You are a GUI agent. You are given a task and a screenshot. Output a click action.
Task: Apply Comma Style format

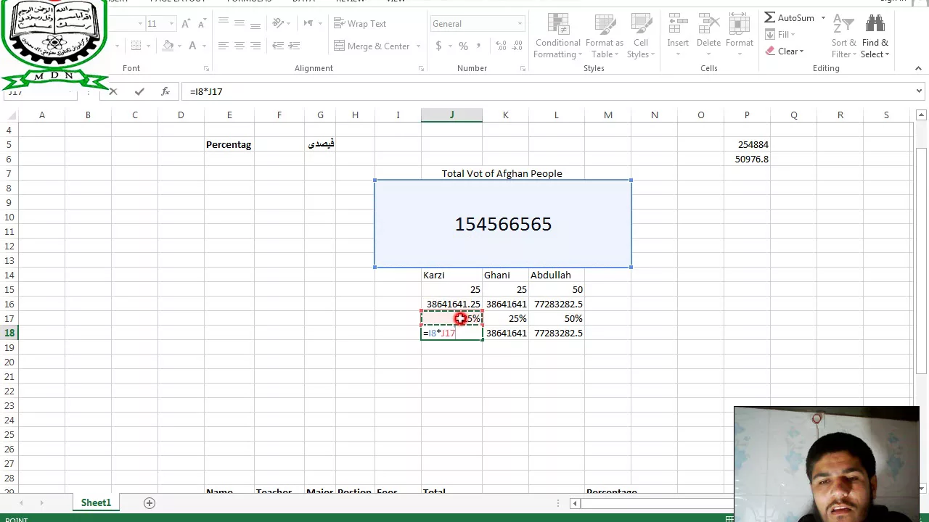coord(480,46)
